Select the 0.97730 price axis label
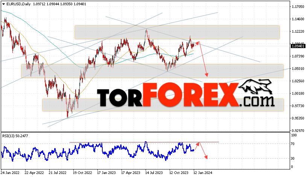Image resolution: width=307 pixels, height=177 pixels. click(298, 106)
